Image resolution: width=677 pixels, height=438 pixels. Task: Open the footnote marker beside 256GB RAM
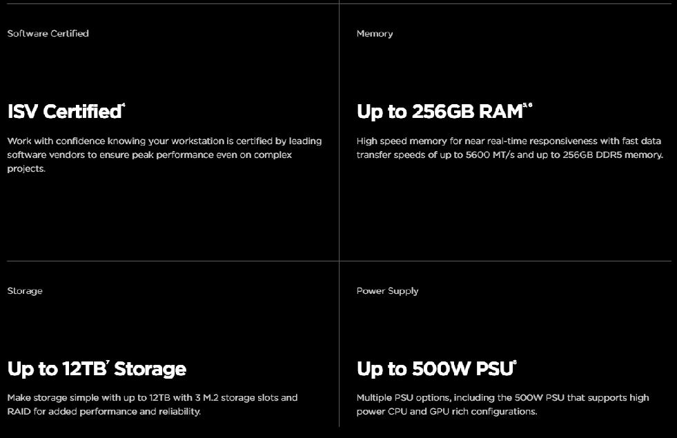[x=528, y=105]
